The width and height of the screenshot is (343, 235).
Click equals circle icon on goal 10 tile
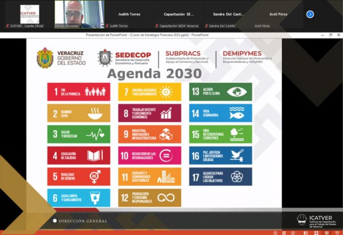166,156
